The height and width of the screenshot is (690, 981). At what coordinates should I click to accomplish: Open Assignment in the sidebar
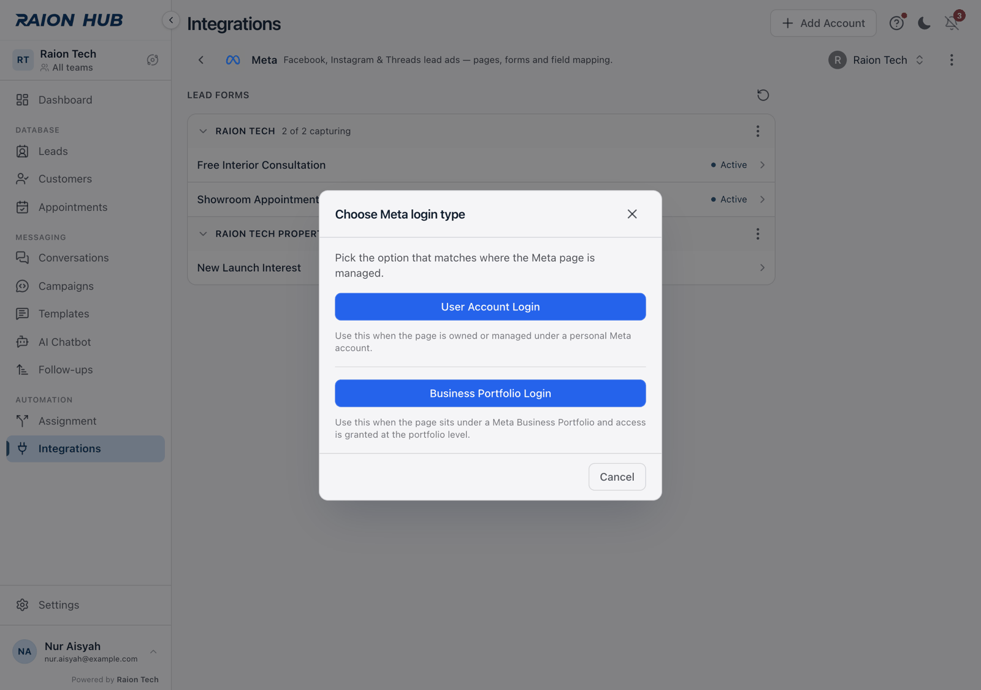pyautogui.click(x=85, y=421)
